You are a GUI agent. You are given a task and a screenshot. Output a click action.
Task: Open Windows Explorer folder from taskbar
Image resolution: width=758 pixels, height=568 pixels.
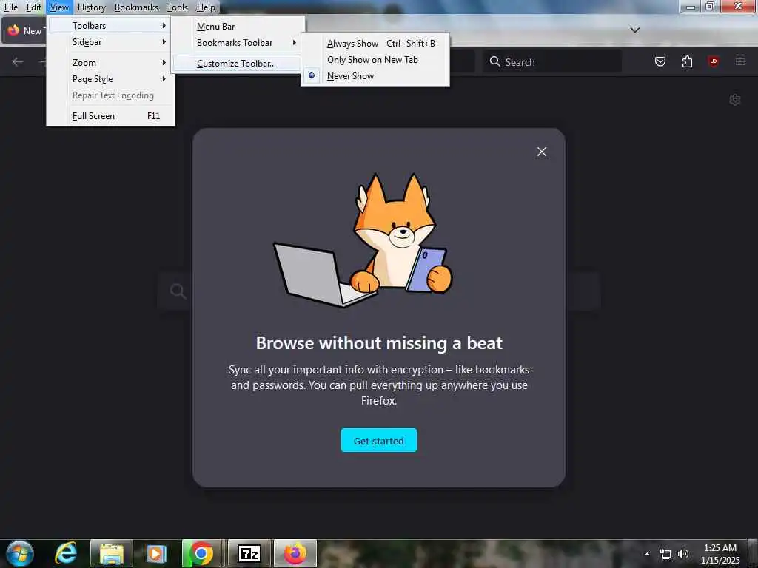tap(112, 554)
